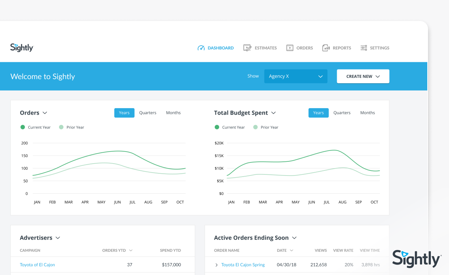Open the Agency X dropdown
This screenshot has width=449, height=275.
tap(296, 76)
